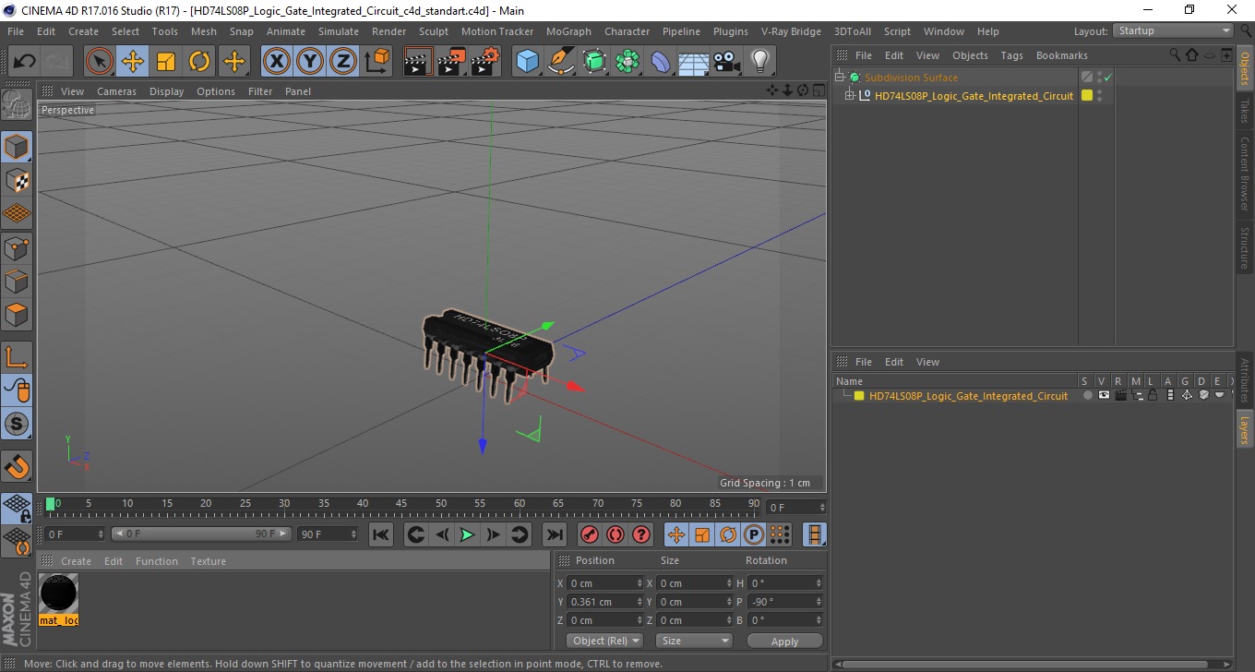Open the Layout Startup dropdown
Viewport: 1255px width, 672px height.
[1173, 30]
